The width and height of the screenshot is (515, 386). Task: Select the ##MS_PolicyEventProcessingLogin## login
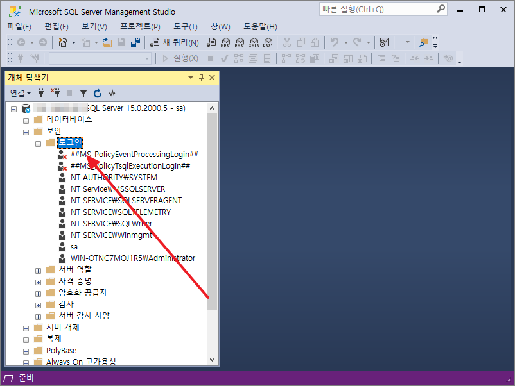coord(134,154)
